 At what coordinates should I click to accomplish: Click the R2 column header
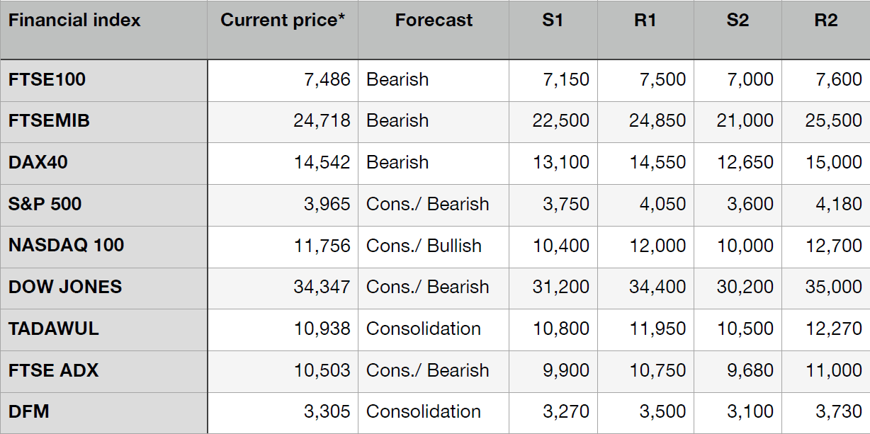coord(825,21)
